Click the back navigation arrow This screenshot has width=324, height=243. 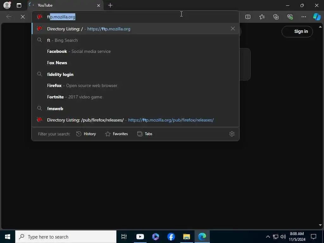pos(9,17)
